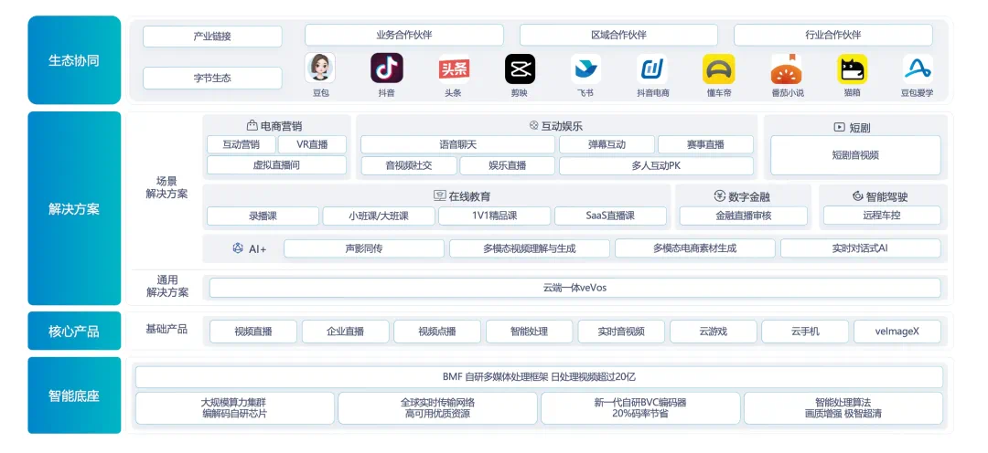Click 虚拟直播间 box
The image size is (988, 453).
[x=276, y=165]
